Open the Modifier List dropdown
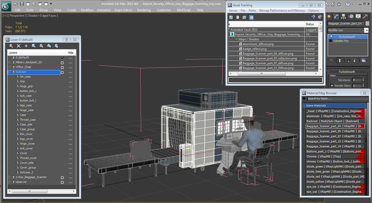Viewport: 372px width, 203px height. (366, 30)
